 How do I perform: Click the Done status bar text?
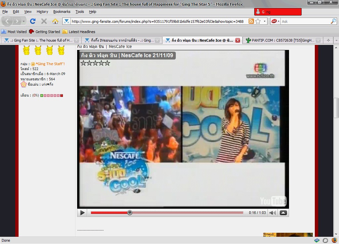click(6, 241)
